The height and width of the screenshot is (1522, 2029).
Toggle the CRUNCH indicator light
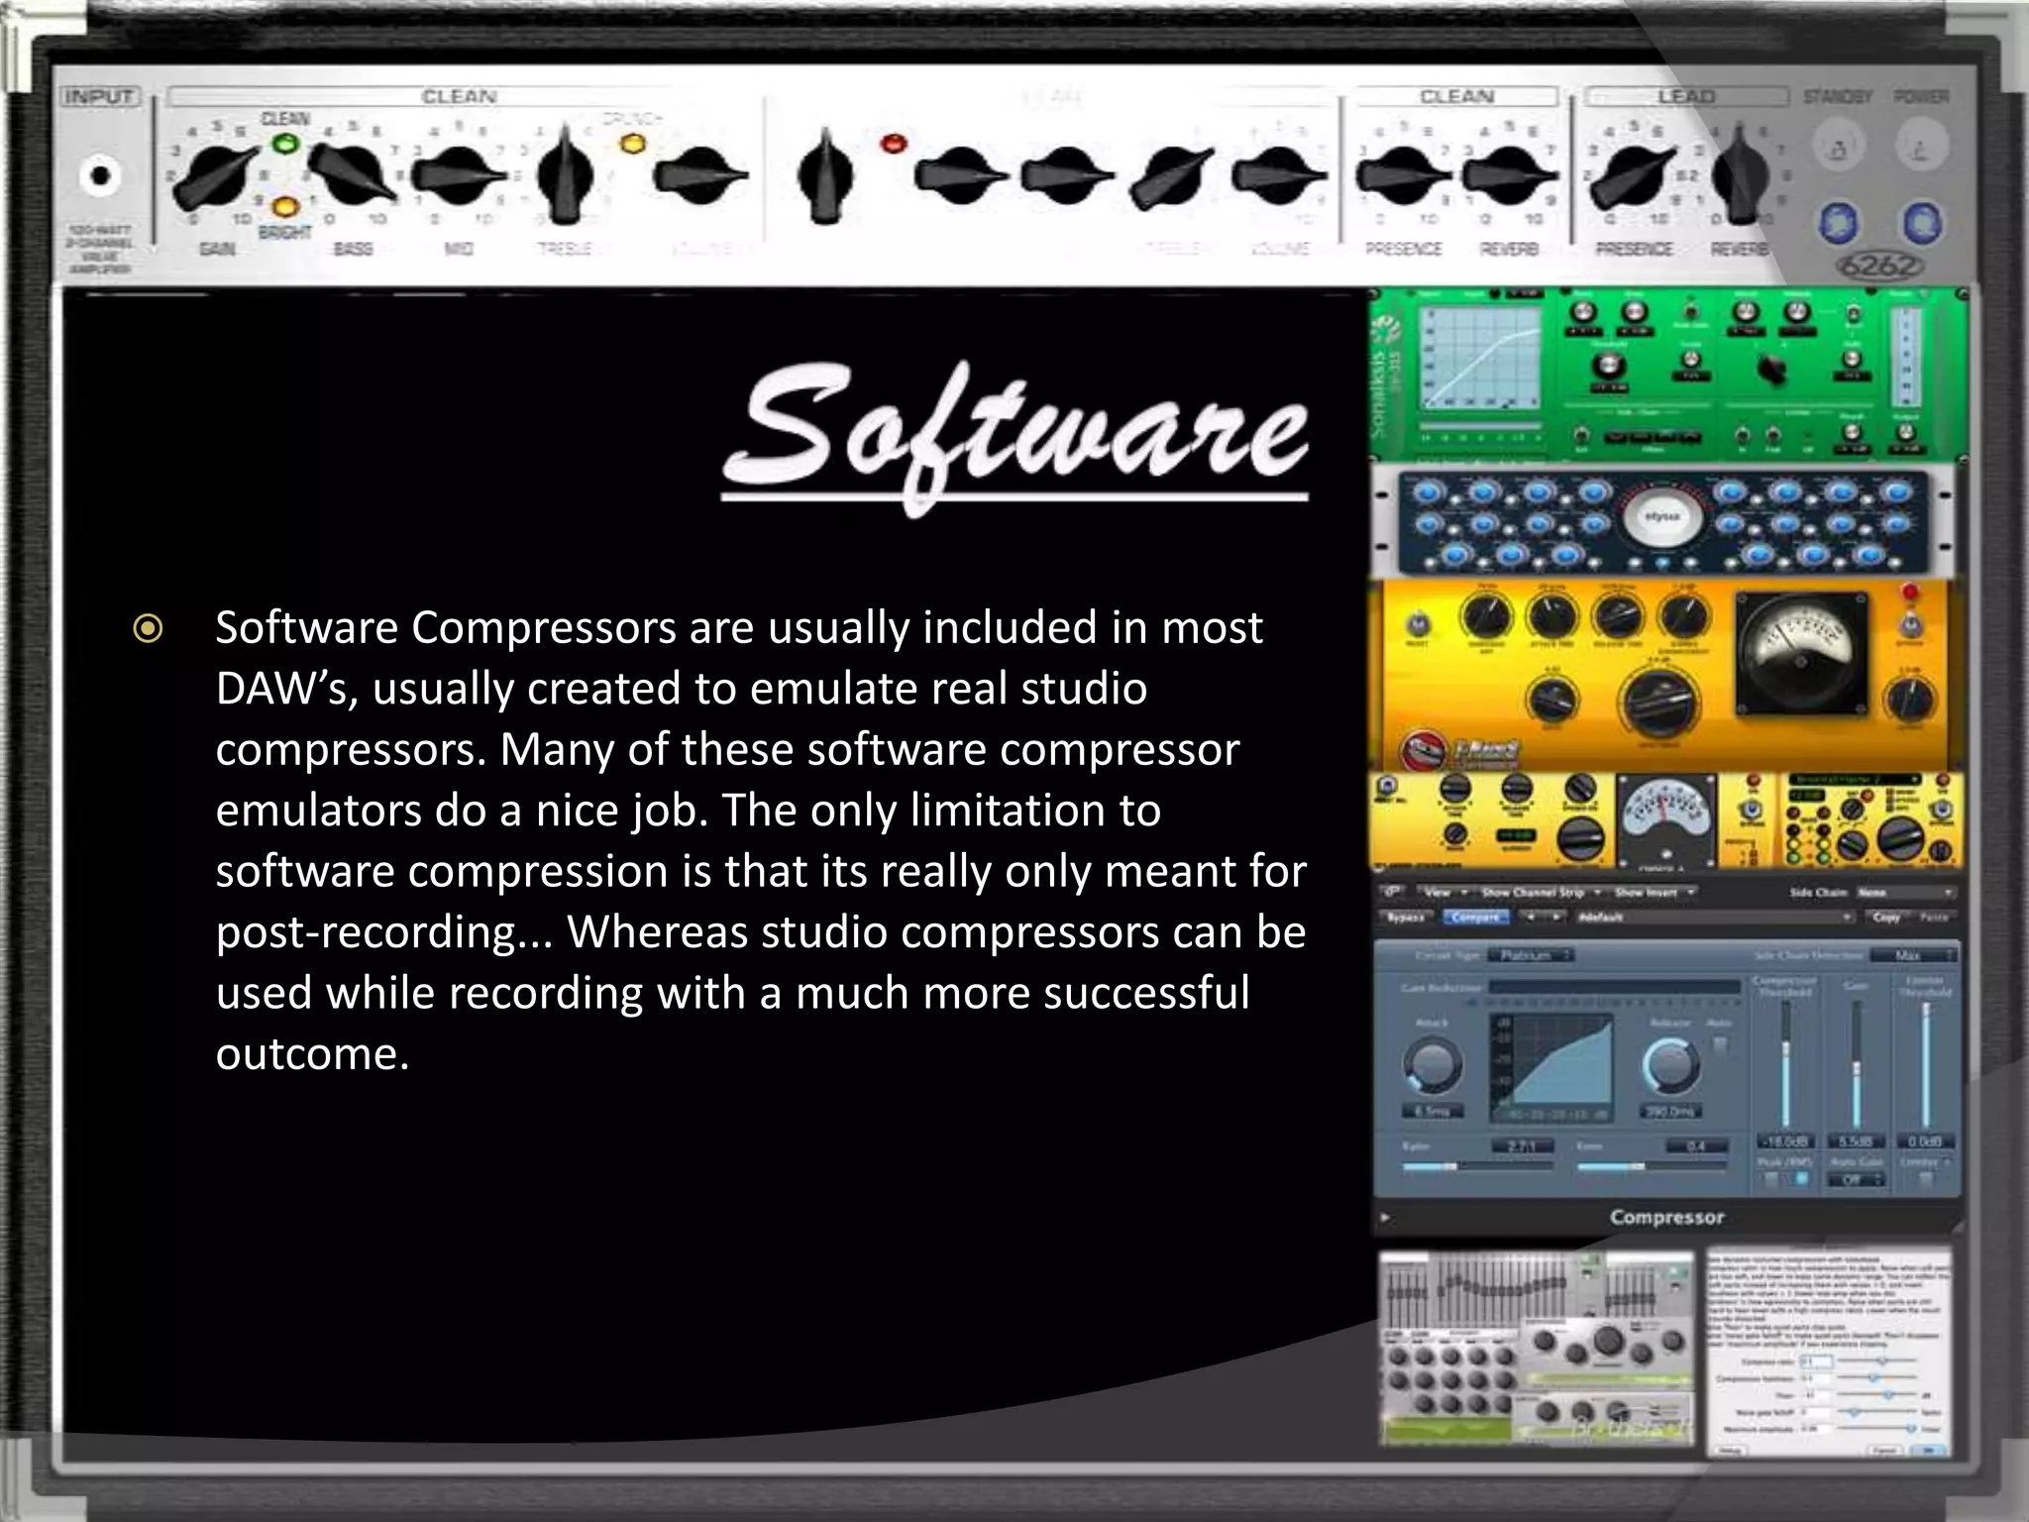(x=632, y=144)
